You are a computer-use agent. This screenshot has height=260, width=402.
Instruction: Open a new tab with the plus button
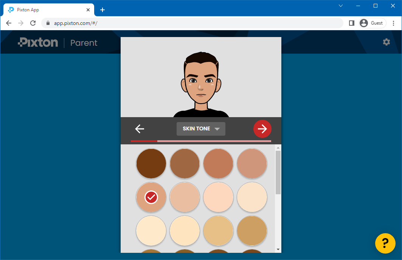102,10
